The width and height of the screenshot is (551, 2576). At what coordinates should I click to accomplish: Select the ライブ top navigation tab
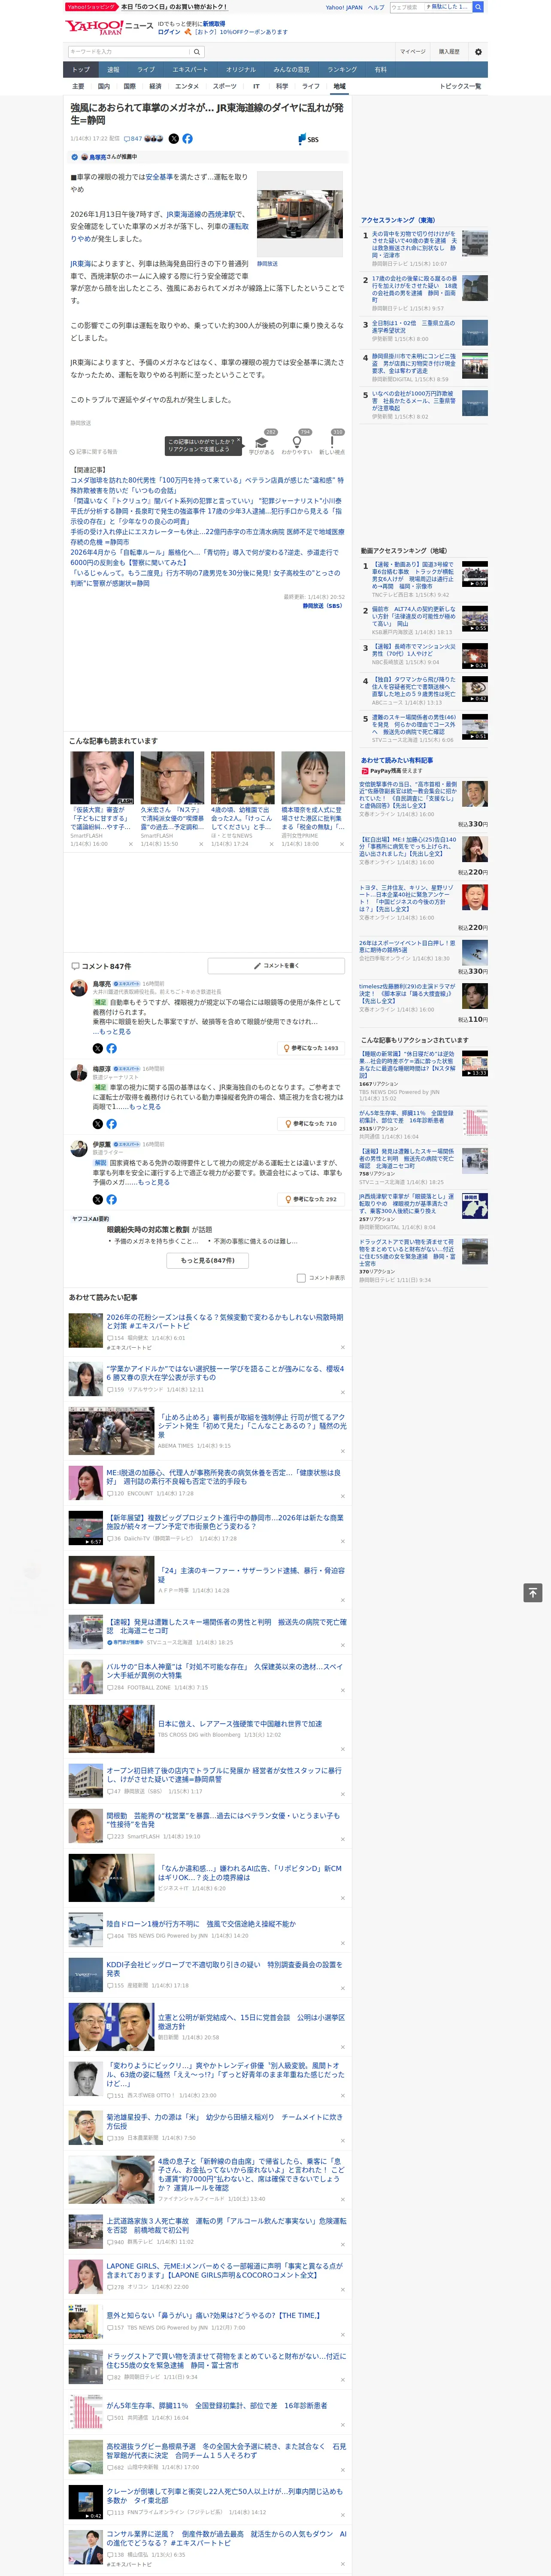[x=146, y=70]
